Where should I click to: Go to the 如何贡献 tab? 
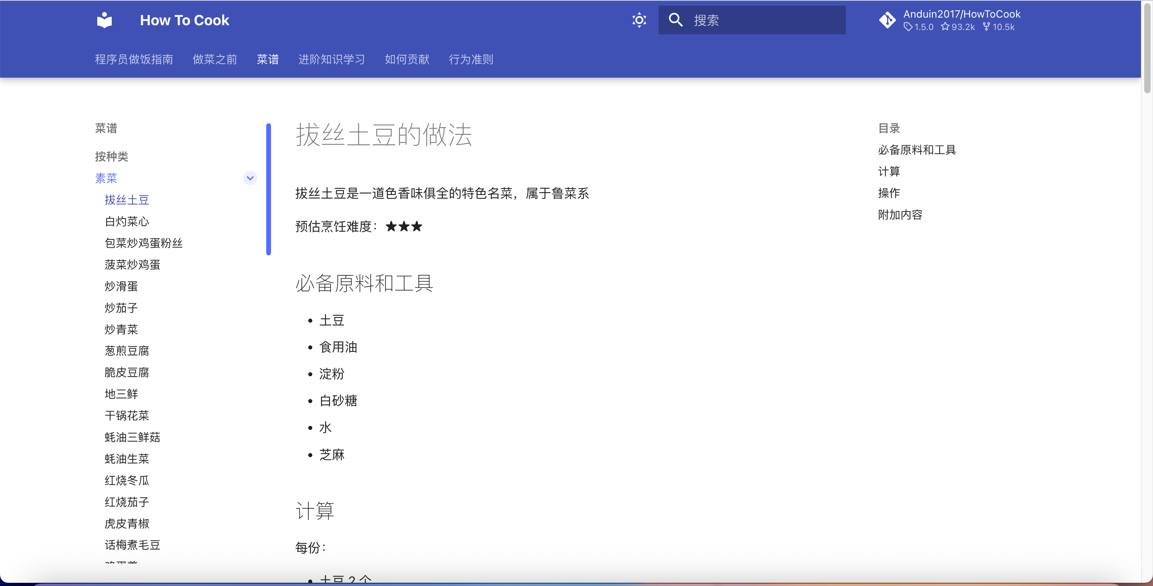[407, 60]
